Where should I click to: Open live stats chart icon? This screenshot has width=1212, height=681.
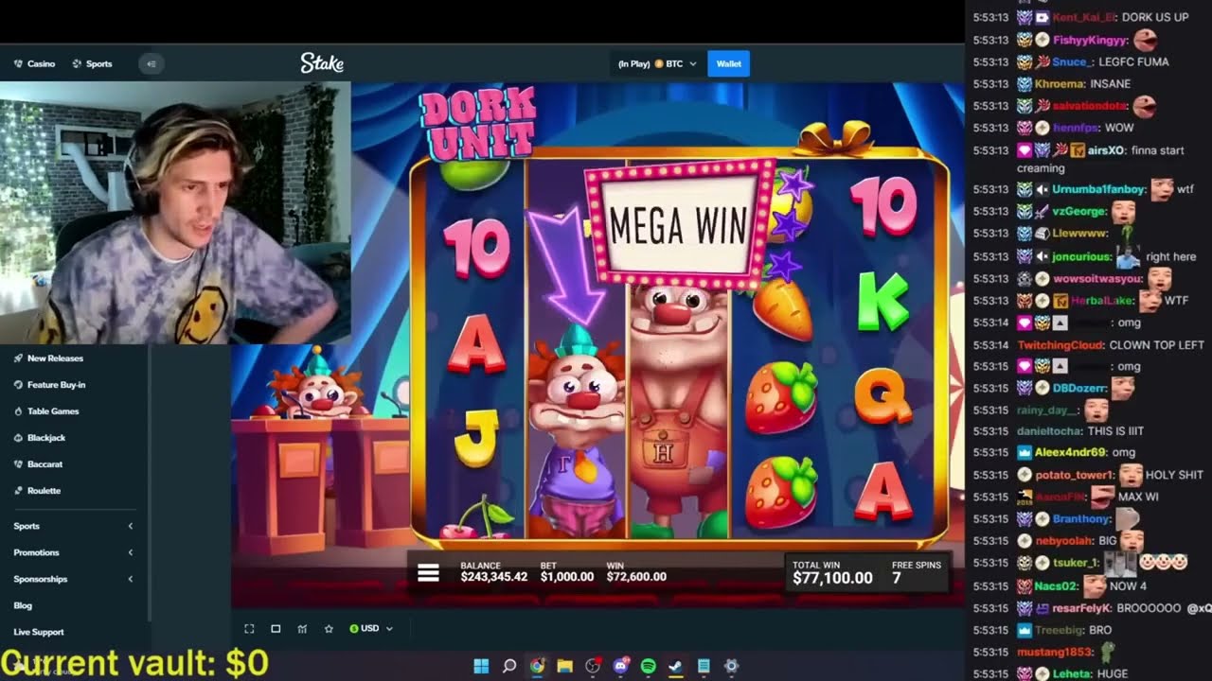302,628
